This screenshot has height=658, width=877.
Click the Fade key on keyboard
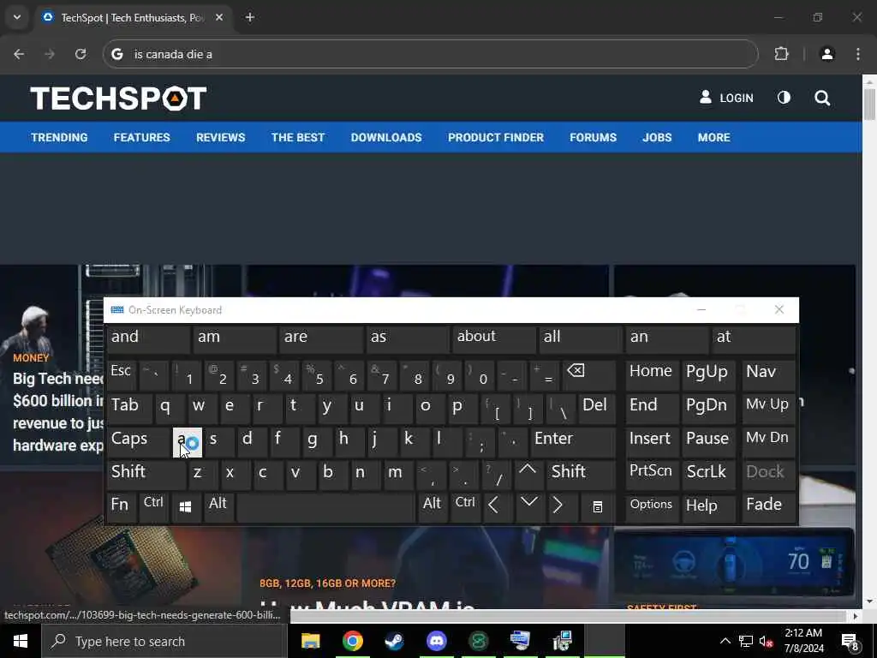click(768, 508)
